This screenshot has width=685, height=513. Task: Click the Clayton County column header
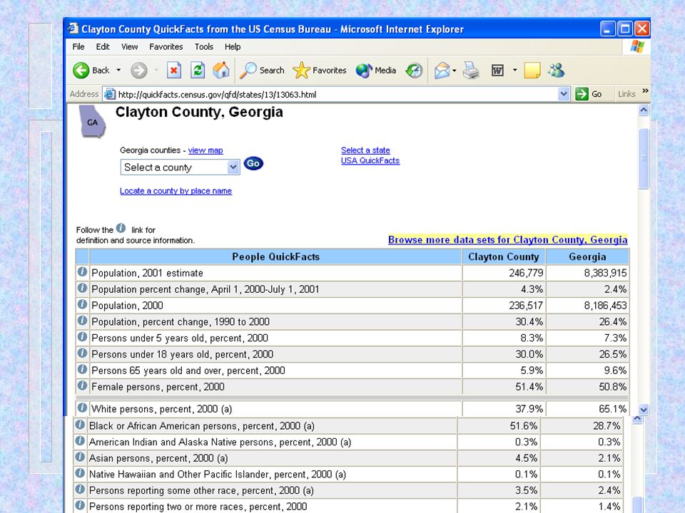[x=504, y=256]
